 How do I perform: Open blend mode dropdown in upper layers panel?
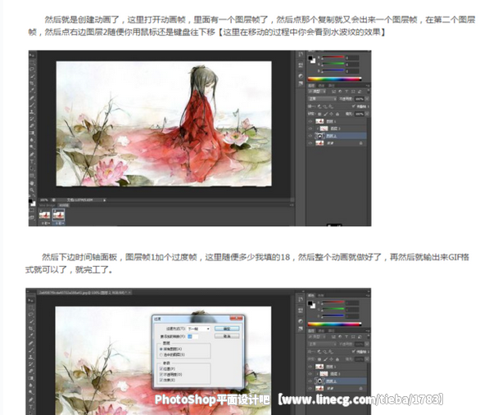tap(323, 99)
